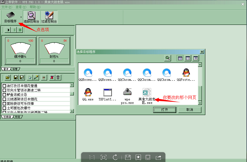Click the 打开 button in dialog
This screenshot has width=247, height=162.
click(164, 110)
